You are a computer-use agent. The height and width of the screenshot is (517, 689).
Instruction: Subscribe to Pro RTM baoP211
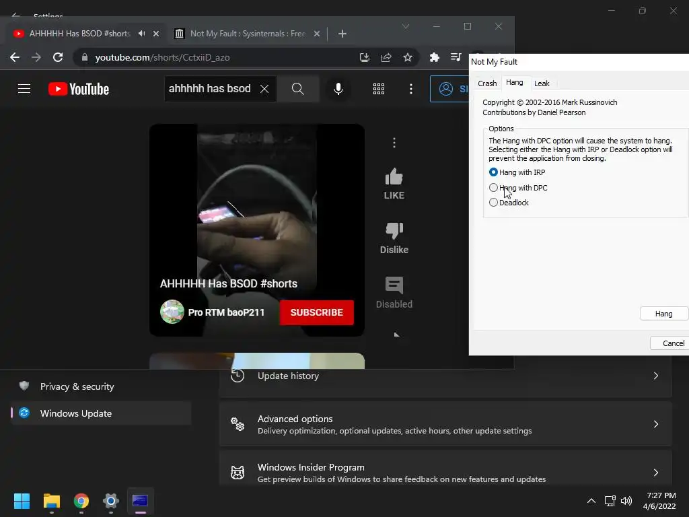pos(316,312)
